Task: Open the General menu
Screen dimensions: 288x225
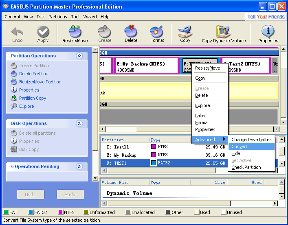Action: [x=12, y=17]
